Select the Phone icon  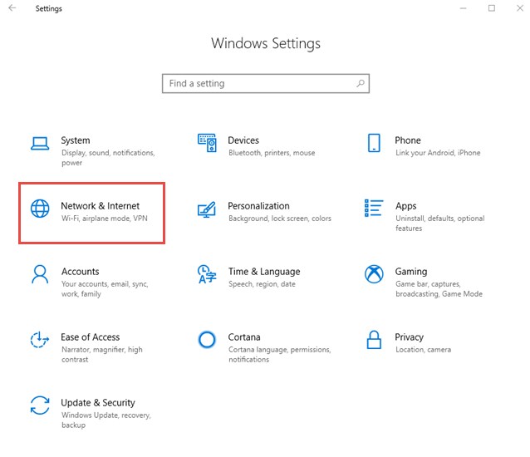(x=374, y=143)
